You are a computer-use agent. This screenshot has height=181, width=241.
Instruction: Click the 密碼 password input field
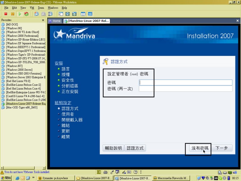coord(186,82)
